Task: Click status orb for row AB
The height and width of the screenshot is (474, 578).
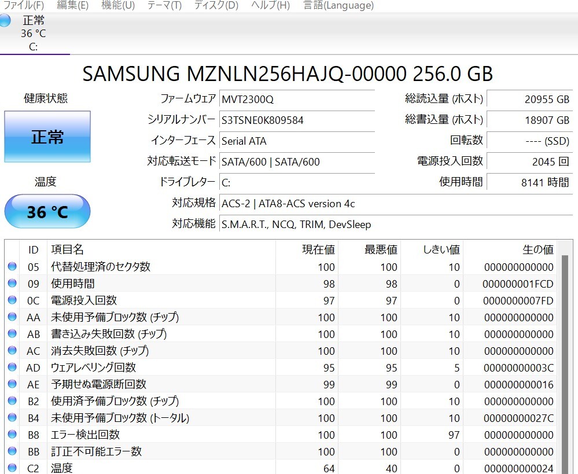Action: (x=12, y=333)
